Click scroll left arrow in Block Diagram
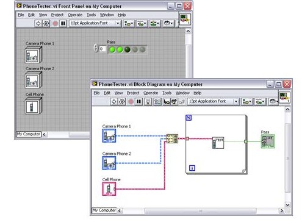302x222 pixels. [120, 211]
